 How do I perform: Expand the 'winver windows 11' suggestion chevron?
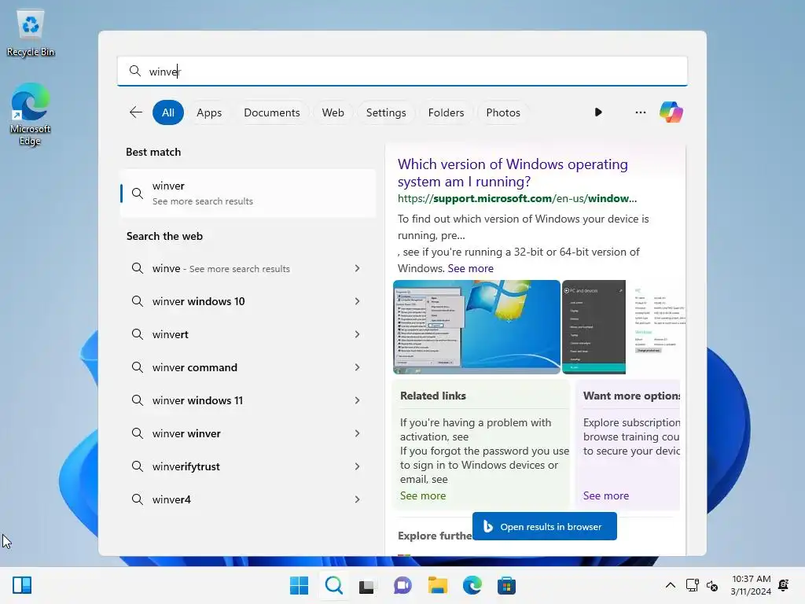pos(358,400)
